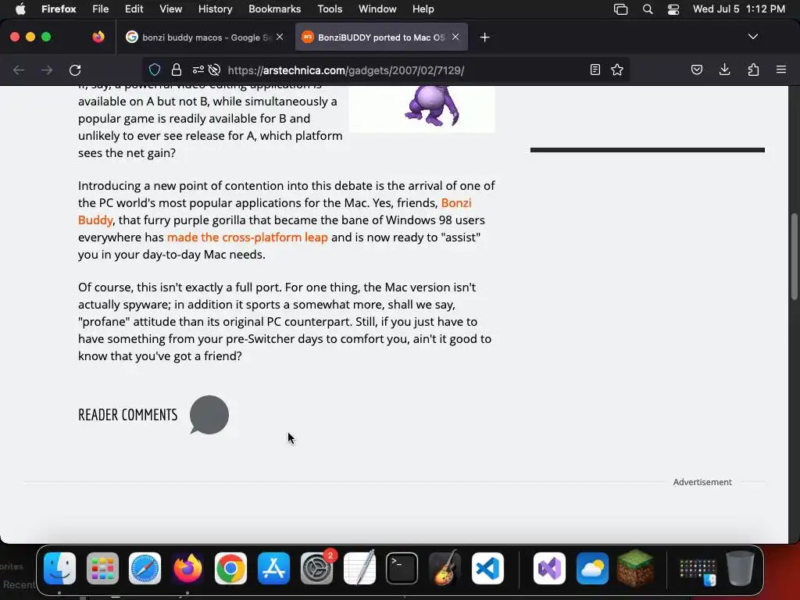Click the page vertical scrollbar thumb

(x=794, y=256)
